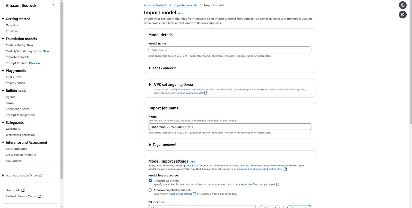Select Amazon S3 bucket radio option

coord(150,181)
